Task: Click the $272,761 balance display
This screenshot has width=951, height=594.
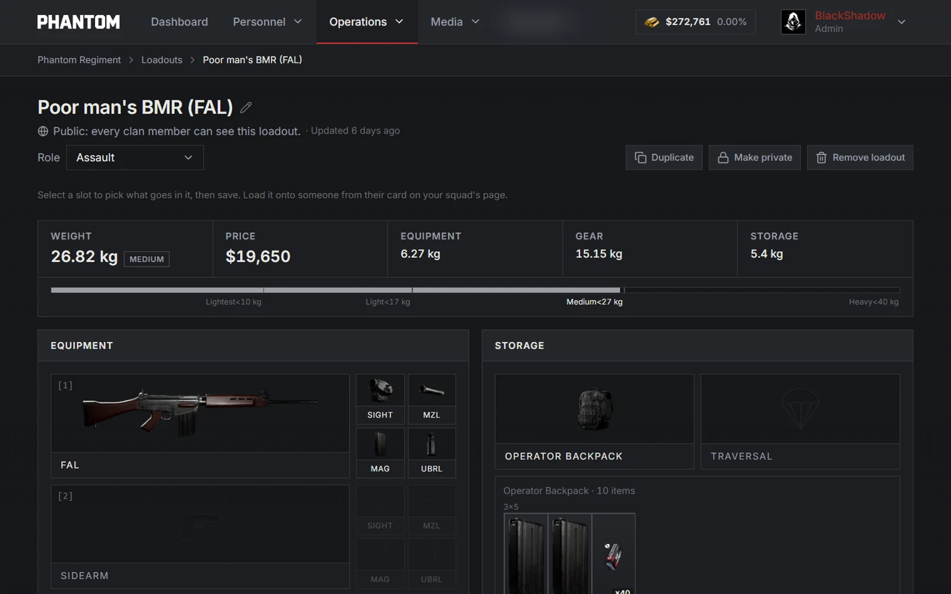Action: pos(695,22)
